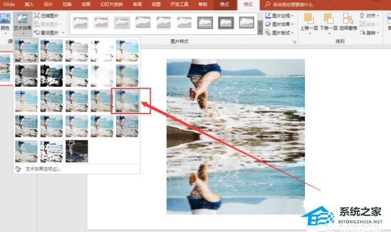Switch to the 插入 Insert tab
391x232 pixels.
point(29,4)
